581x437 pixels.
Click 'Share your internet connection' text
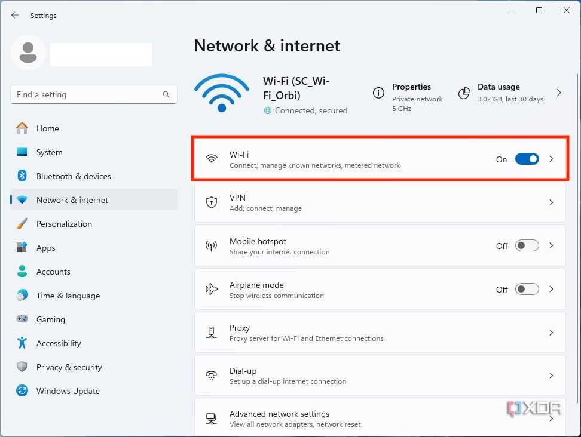pos(279,252)
